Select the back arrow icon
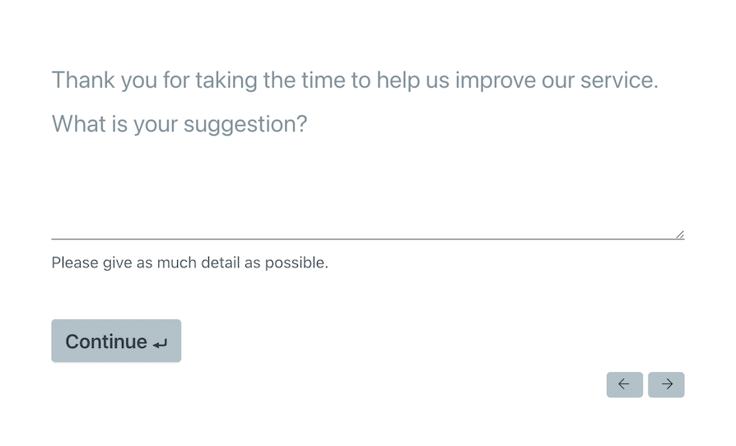Viewport: 736px width, 446px height. [624, 384]
